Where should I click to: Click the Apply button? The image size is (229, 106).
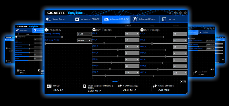pyautogui.click(x=152, y=26)
